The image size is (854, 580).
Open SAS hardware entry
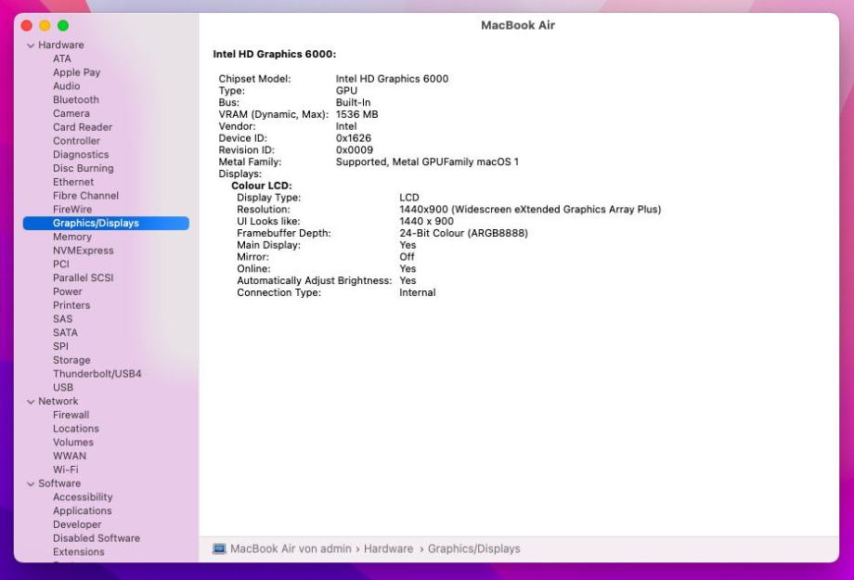pos(62,319)
